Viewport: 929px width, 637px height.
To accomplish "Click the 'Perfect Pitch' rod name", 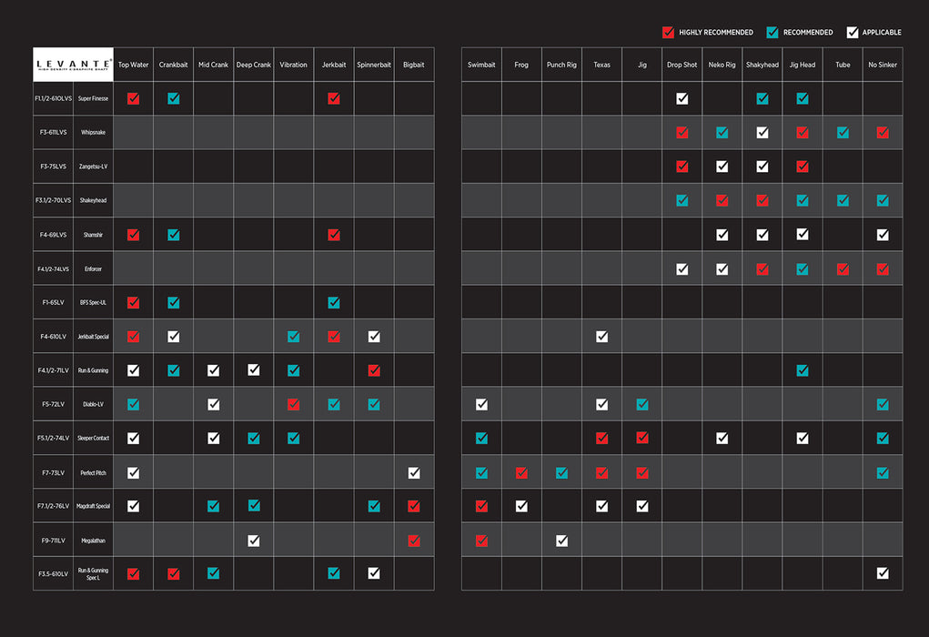I will click(x=93, y=473).
